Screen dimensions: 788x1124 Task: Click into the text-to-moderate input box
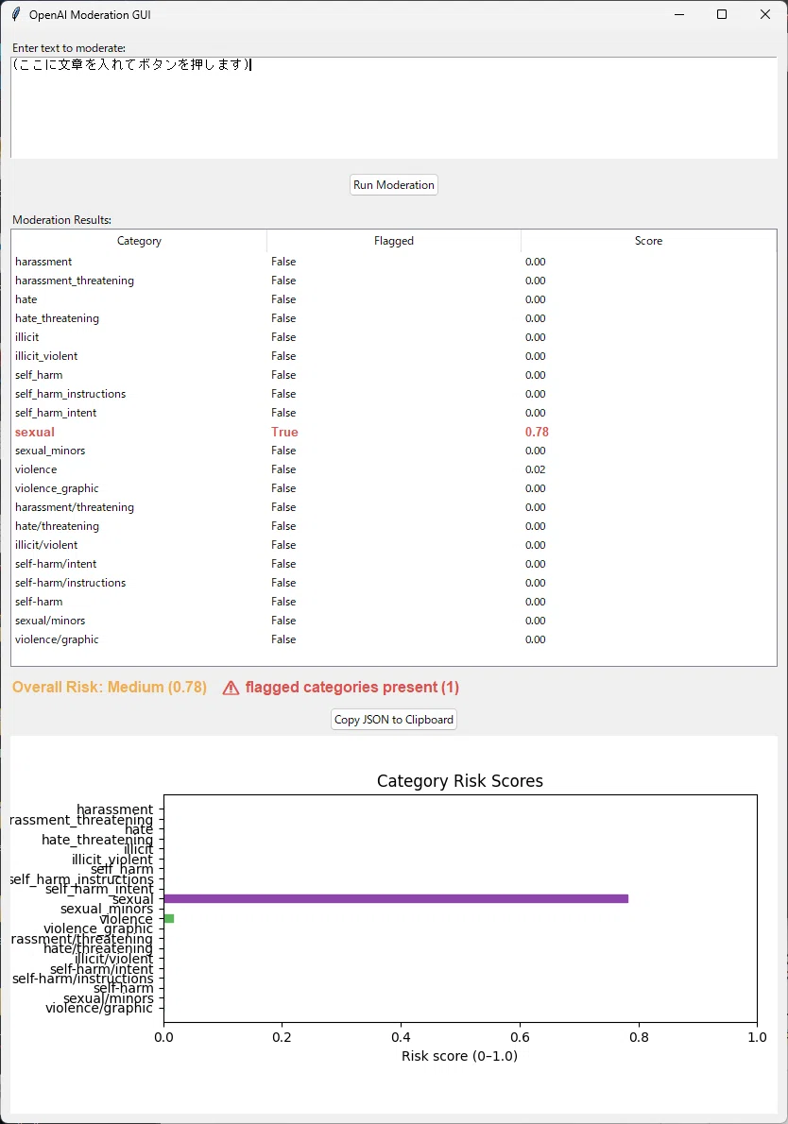394,108
